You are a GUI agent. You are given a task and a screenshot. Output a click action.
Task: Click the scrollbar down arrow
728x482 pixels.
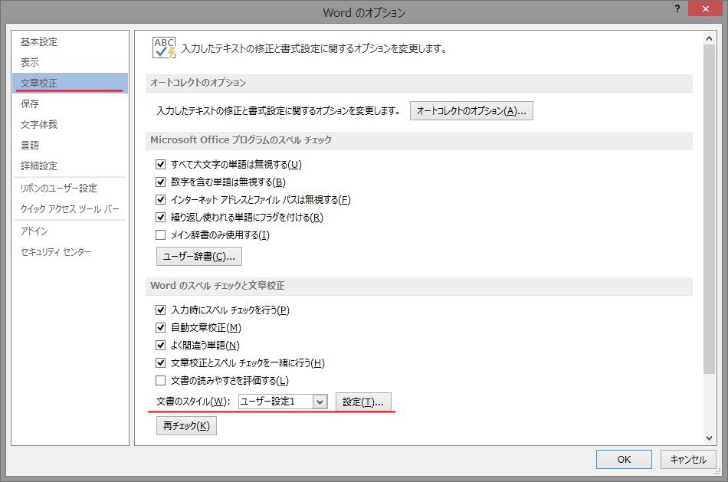tap(709, 438)
